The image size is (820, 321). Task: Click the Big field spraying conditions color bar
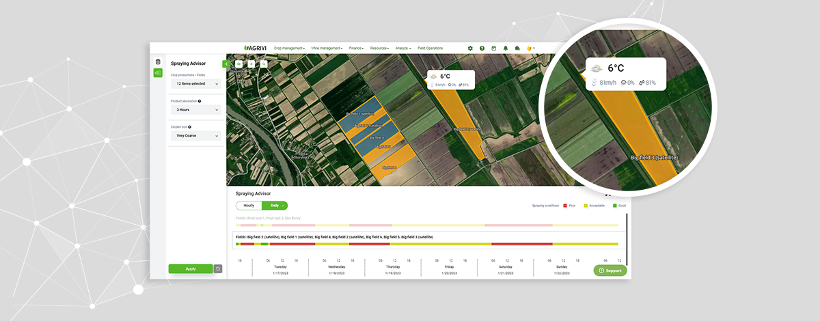(427, 244)
